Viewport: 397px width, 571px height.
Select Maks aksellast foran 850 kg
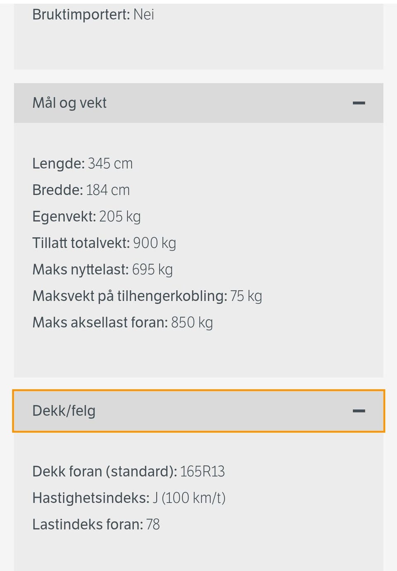point(123,323)
